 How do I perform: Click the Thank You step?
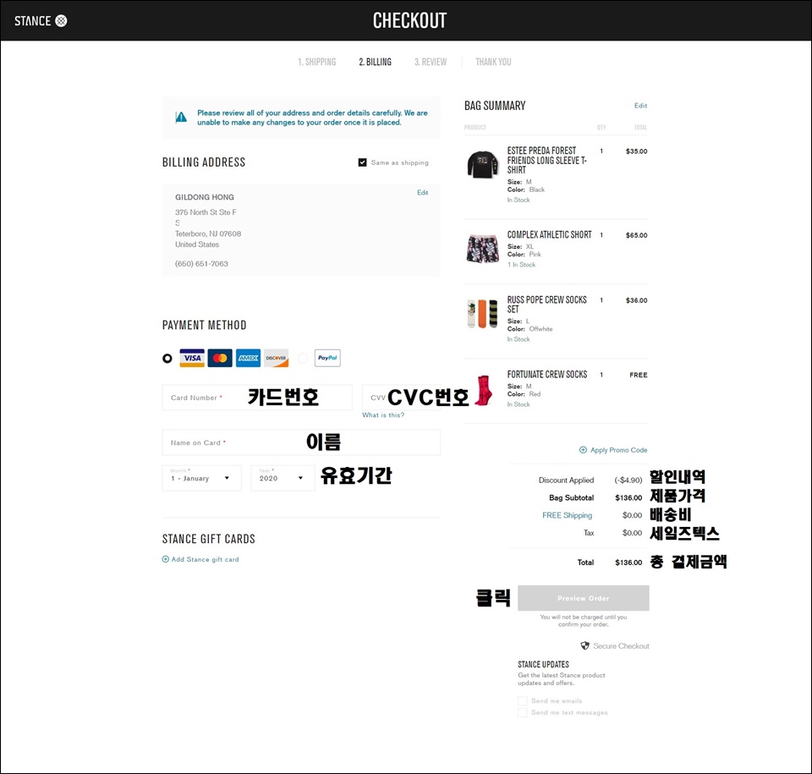[x=493, y=62]
